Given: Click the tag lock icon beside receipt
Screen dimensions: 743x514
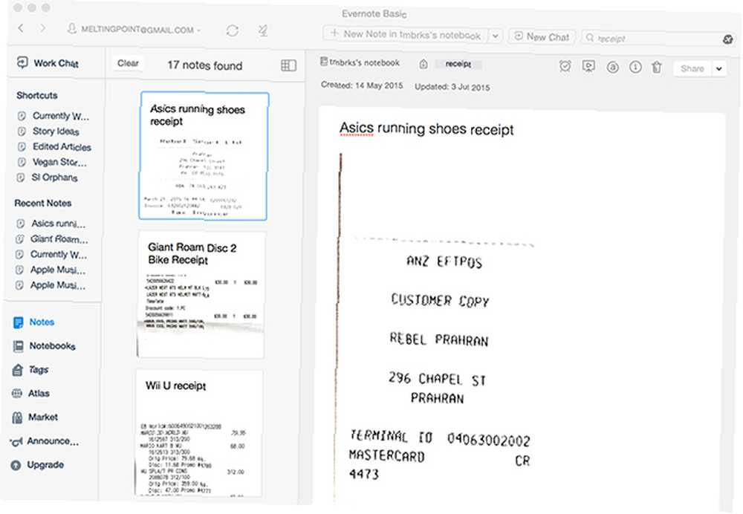Looking at the screenshot, I should tap(424, 64).
